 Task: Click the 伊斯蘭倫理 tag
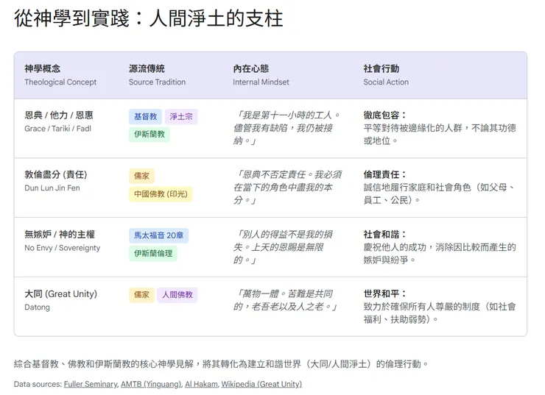pos(153,253)
